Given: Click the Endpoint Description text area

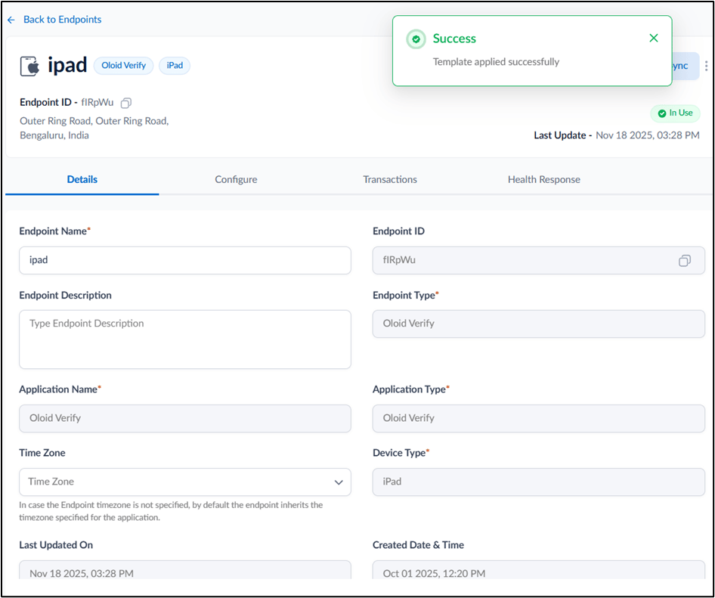Looking at the screenshot, I should (x=185, y=339).
